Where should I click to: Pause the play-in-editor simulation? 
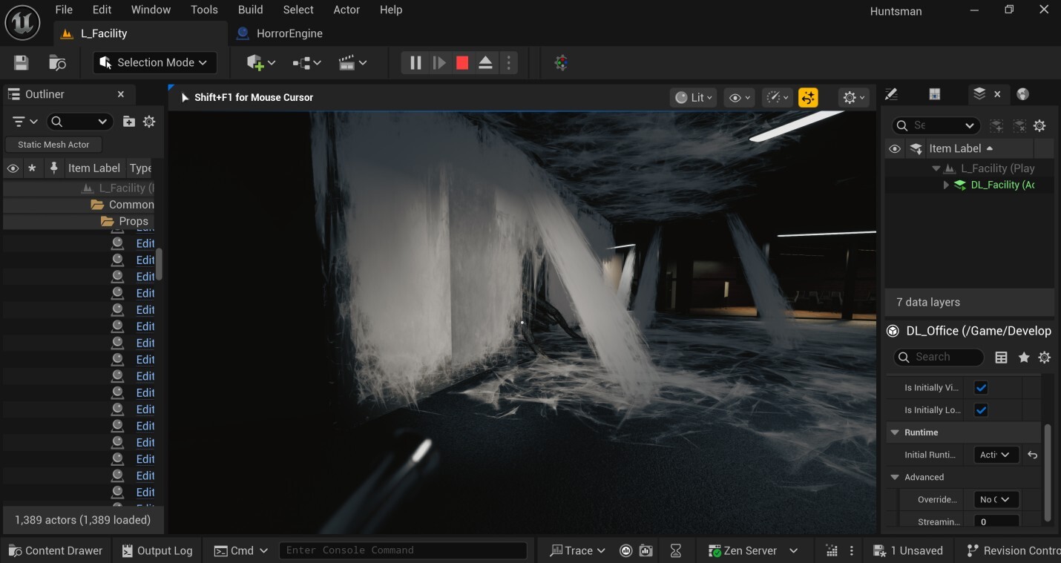pyautogui.click(x=415, y=63)
